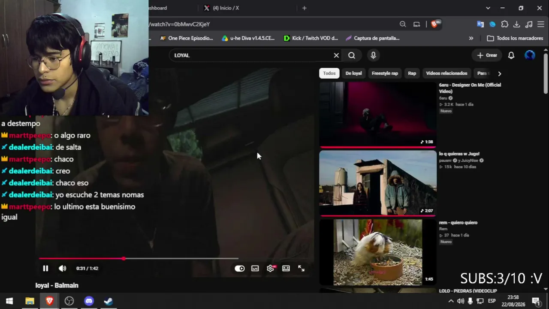This screenshot has height=309, width=549.
Task: Clear the LOYAL search text
Action: (x=336, y=55)
